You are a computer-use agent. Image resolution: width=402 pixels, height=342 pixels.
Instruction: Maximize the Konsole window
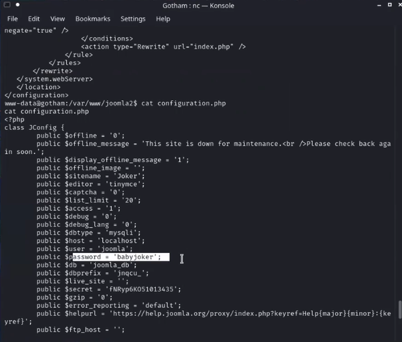coord(390,5)
